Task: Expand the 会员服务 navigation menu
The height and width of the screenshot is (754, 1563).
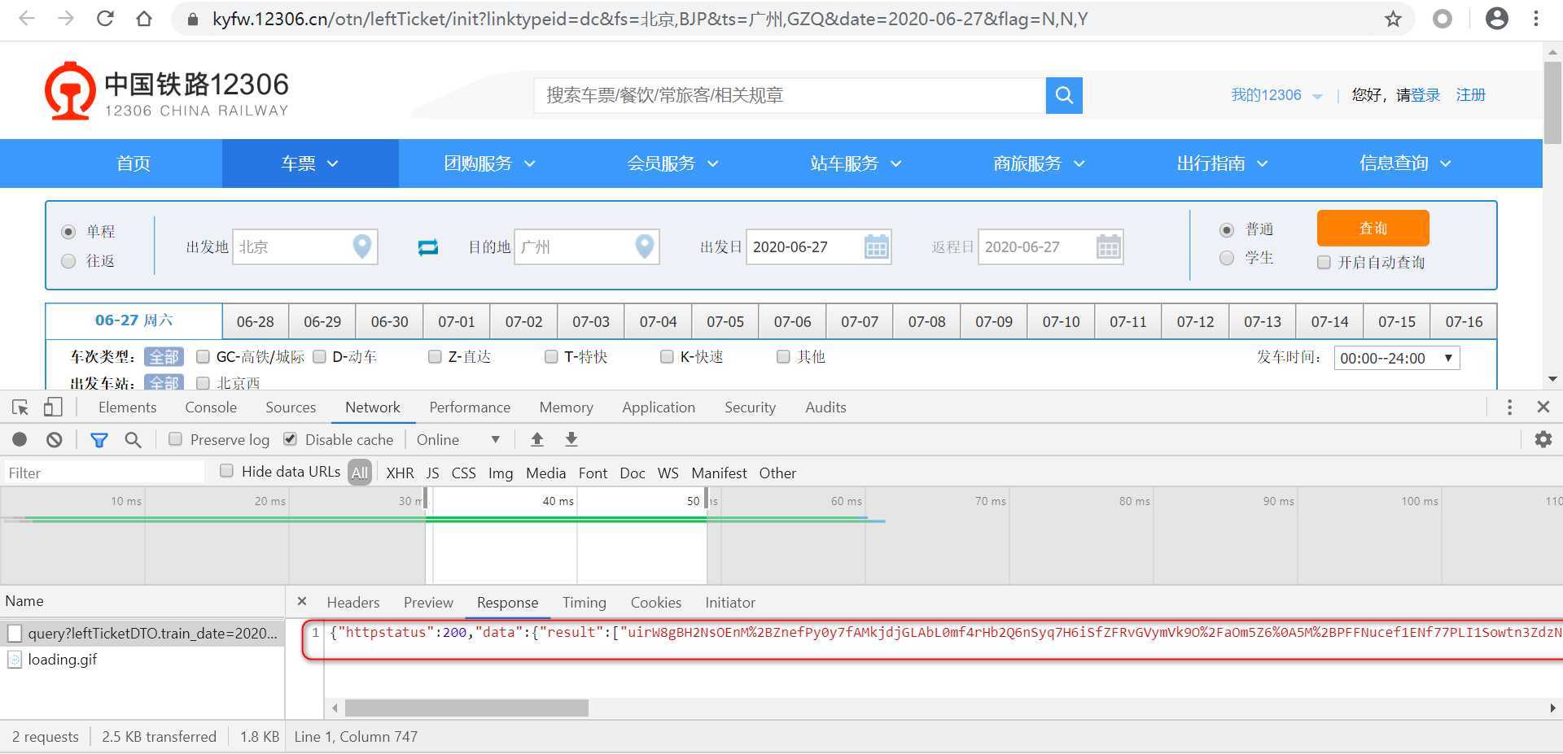Action: [672, 163]
